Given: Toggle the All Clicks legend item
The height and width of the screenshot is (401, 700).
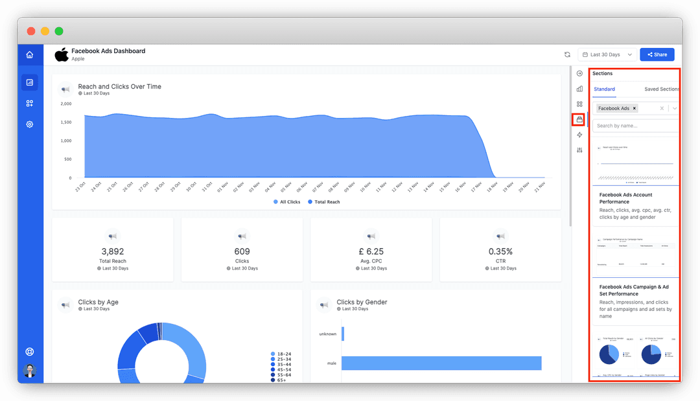Looking at the screenshot, I should point(286,202).
